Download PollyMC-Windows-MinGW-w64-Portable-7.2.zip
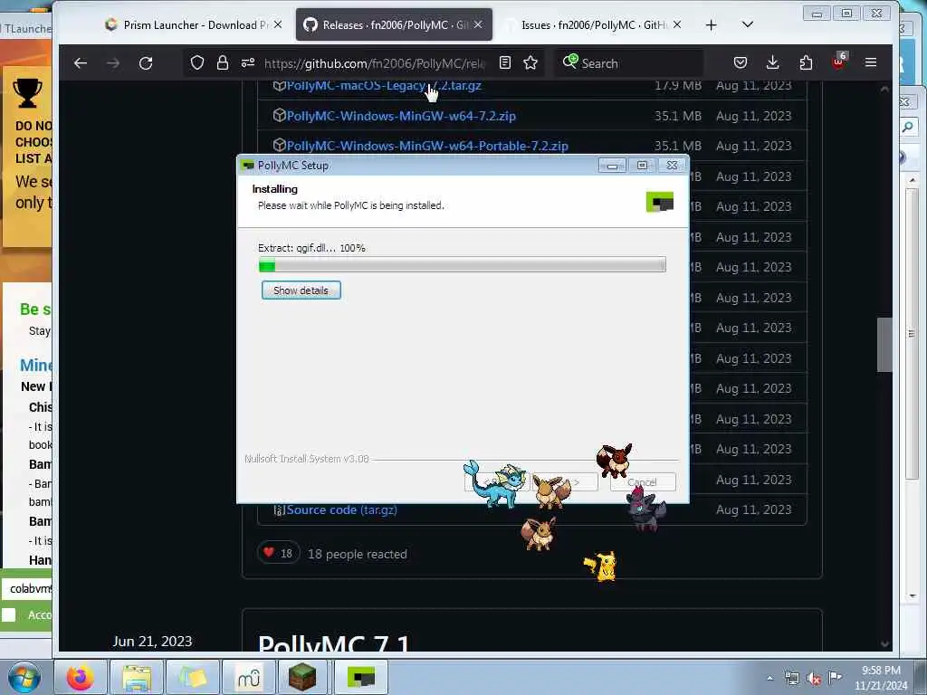927x695 pixels. coord(427,146)
